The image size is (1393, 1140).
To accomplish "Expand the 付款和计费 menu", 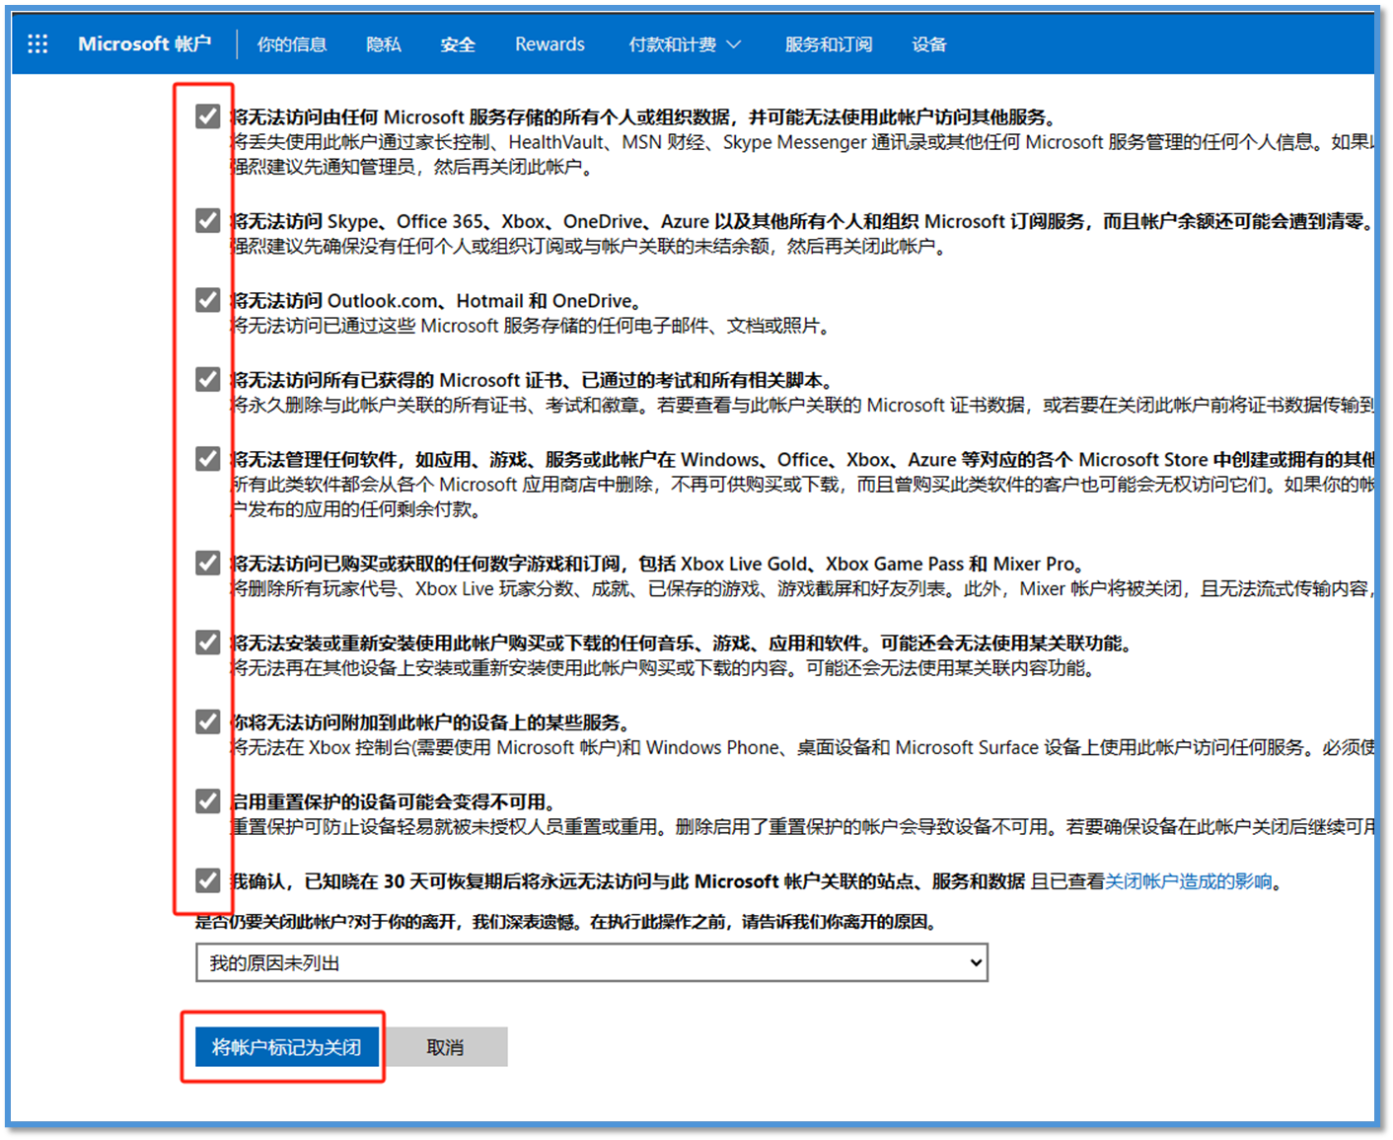I will click(x=685, y=44).
